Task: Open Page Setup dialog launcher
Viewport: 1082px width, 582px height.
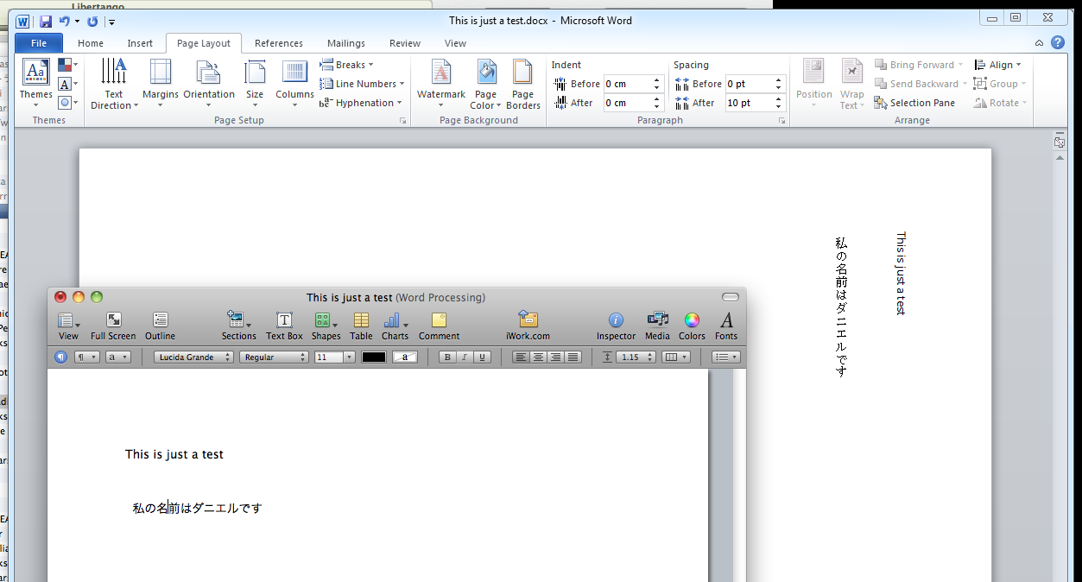Action: point(402,121)
